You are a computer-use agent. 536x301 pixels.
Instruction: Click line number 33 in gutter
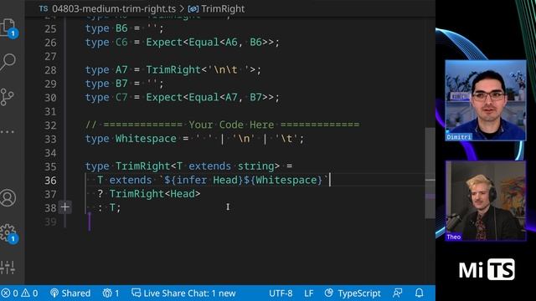click(50, 139)
